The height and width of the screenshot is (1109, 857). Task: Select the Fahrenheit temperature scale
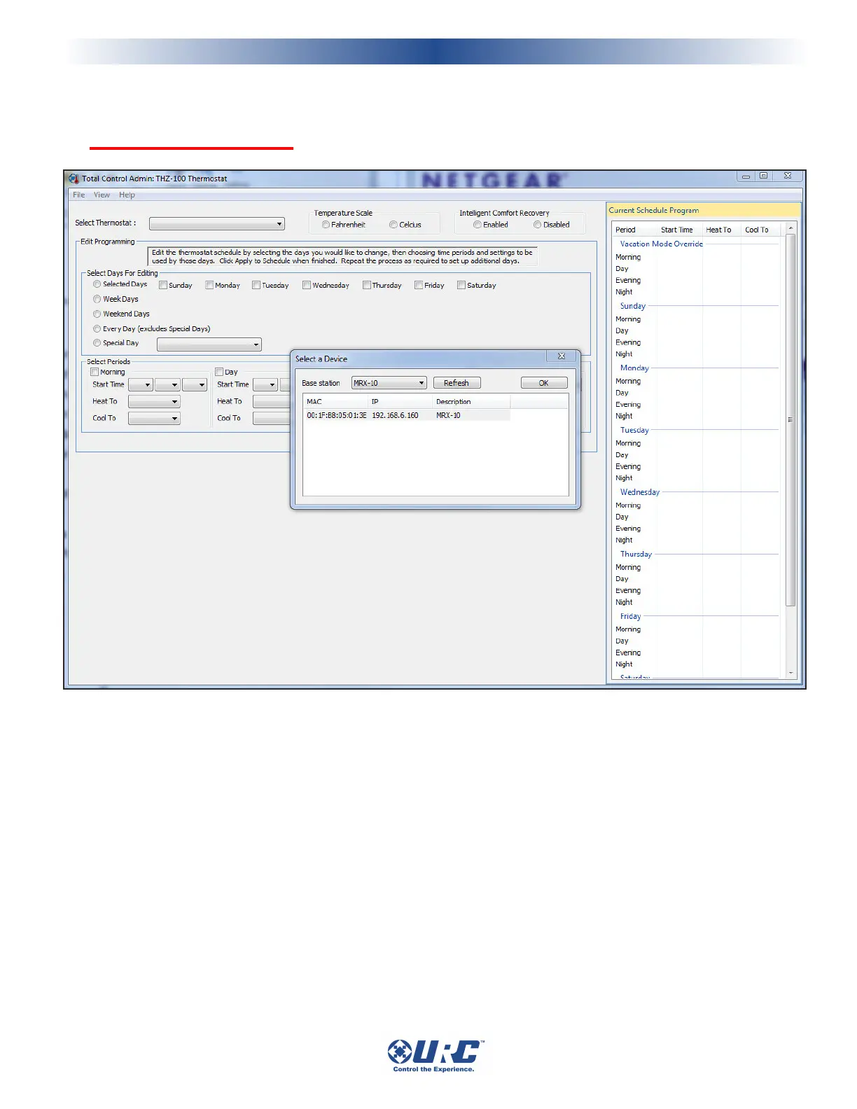coord(326,225)
